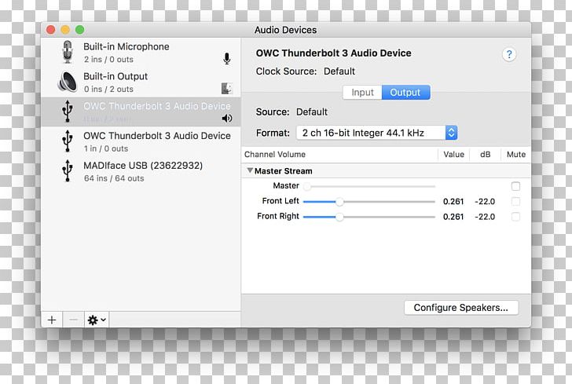This screenshot has width=572, height=384.
Task: Mute the Front Right channel
Action: [x=515, y=217]
